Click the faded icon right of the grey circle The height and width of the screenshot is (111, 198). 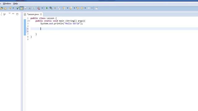[59, 8]
